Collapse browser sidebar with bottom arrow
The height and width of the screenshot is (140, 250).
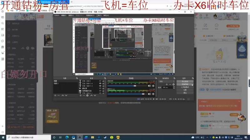(x=2, y=132)
